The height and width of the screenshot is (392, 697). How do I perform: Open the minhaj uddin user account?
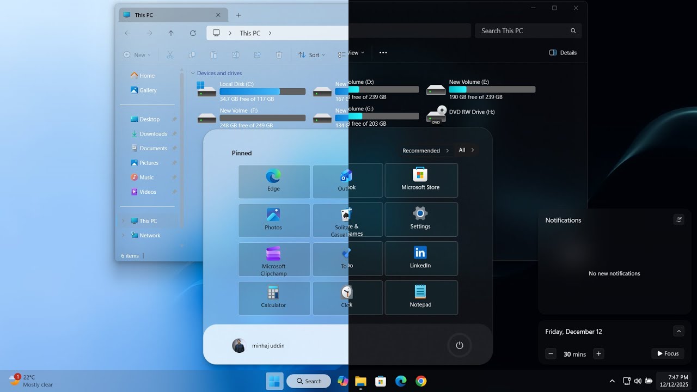(x=258, y=346)
